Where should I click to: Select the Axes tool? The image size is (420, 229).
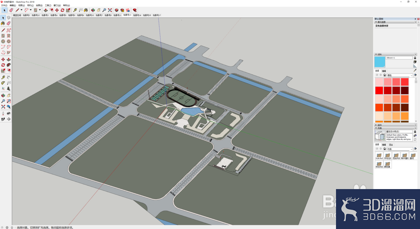3,89
